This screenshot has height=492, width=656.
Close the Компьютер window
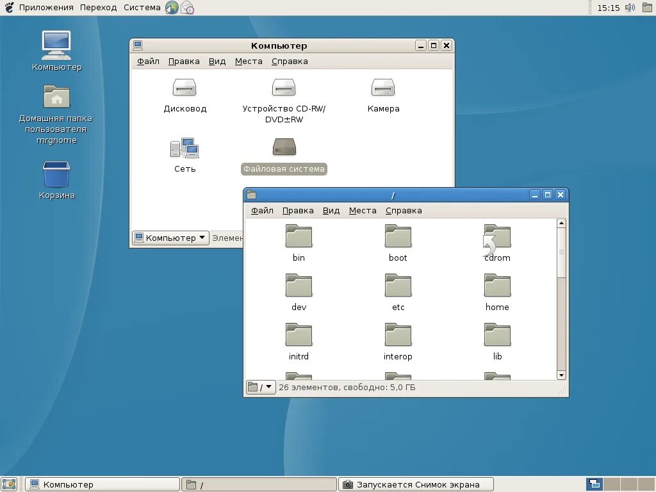coord(447,45)
